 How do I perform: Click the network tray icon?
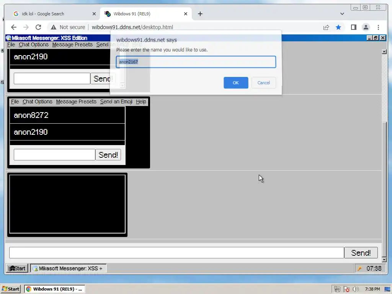point(337,289)
